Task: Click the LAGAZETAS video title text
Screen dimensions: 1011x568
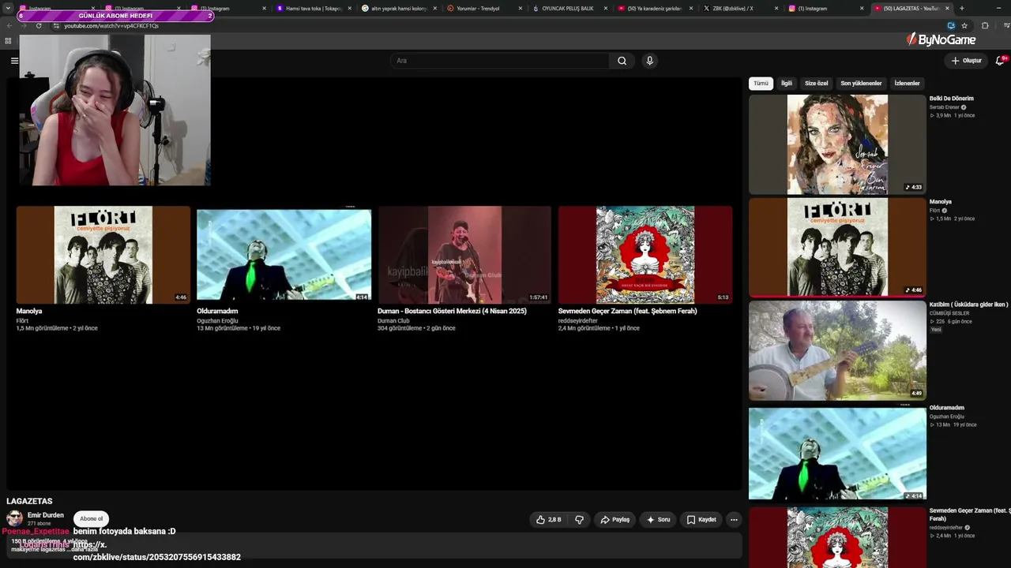Action: [29, 501]
